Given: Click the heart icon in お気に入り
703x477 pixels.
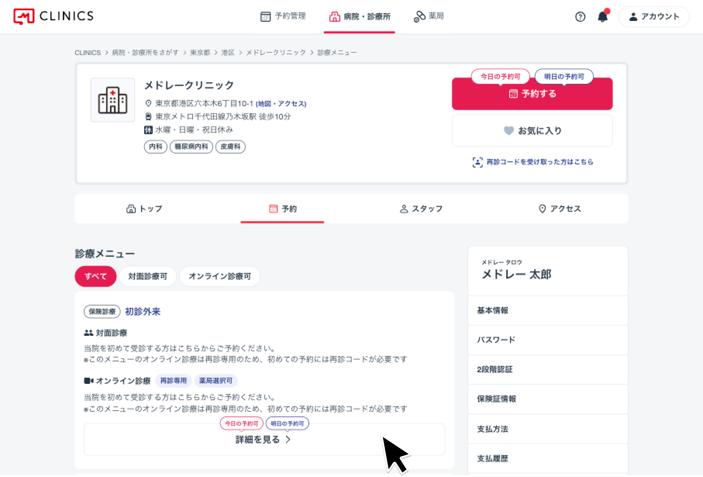Looking at the screenshot, I should point(509,131).
